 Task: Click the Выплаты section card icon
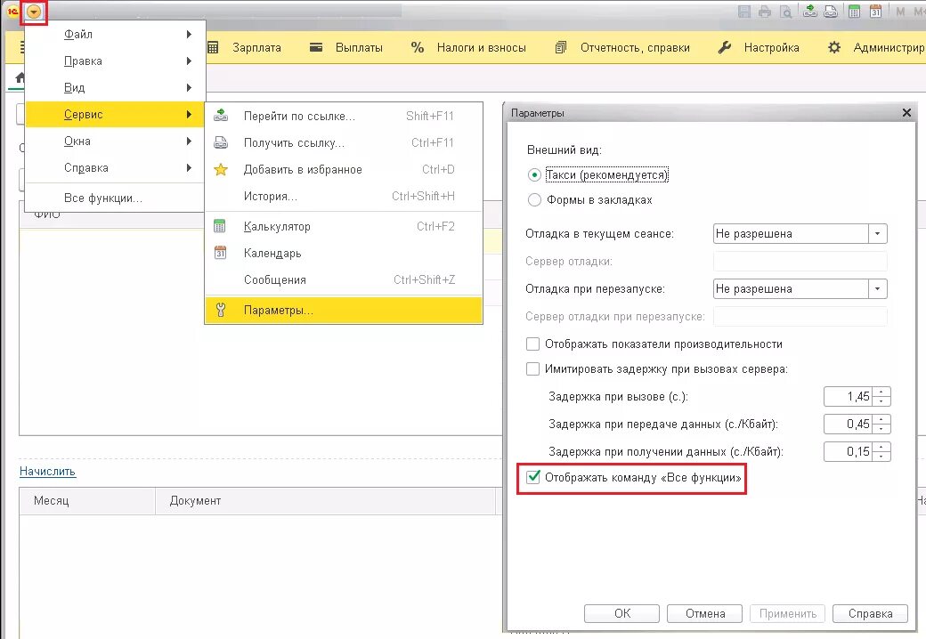[316, 47]
